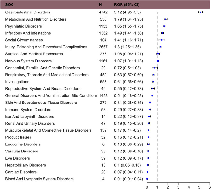Image resolution: width=211 pixels, height=189 pixels.
Task: Click the Gastrointestinal Disorders row label
Action: click(x=28, y=12)
